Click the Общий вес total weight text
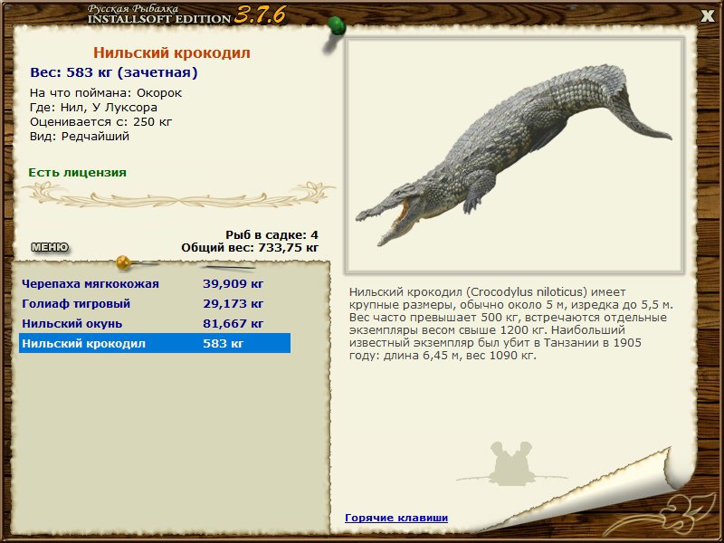This screenshot has height=543, width=724. tap(250, 247)
